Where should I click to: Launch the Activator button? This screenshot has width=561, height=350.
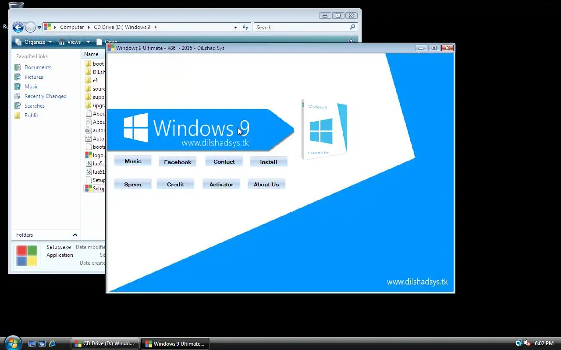click(221, 184)
